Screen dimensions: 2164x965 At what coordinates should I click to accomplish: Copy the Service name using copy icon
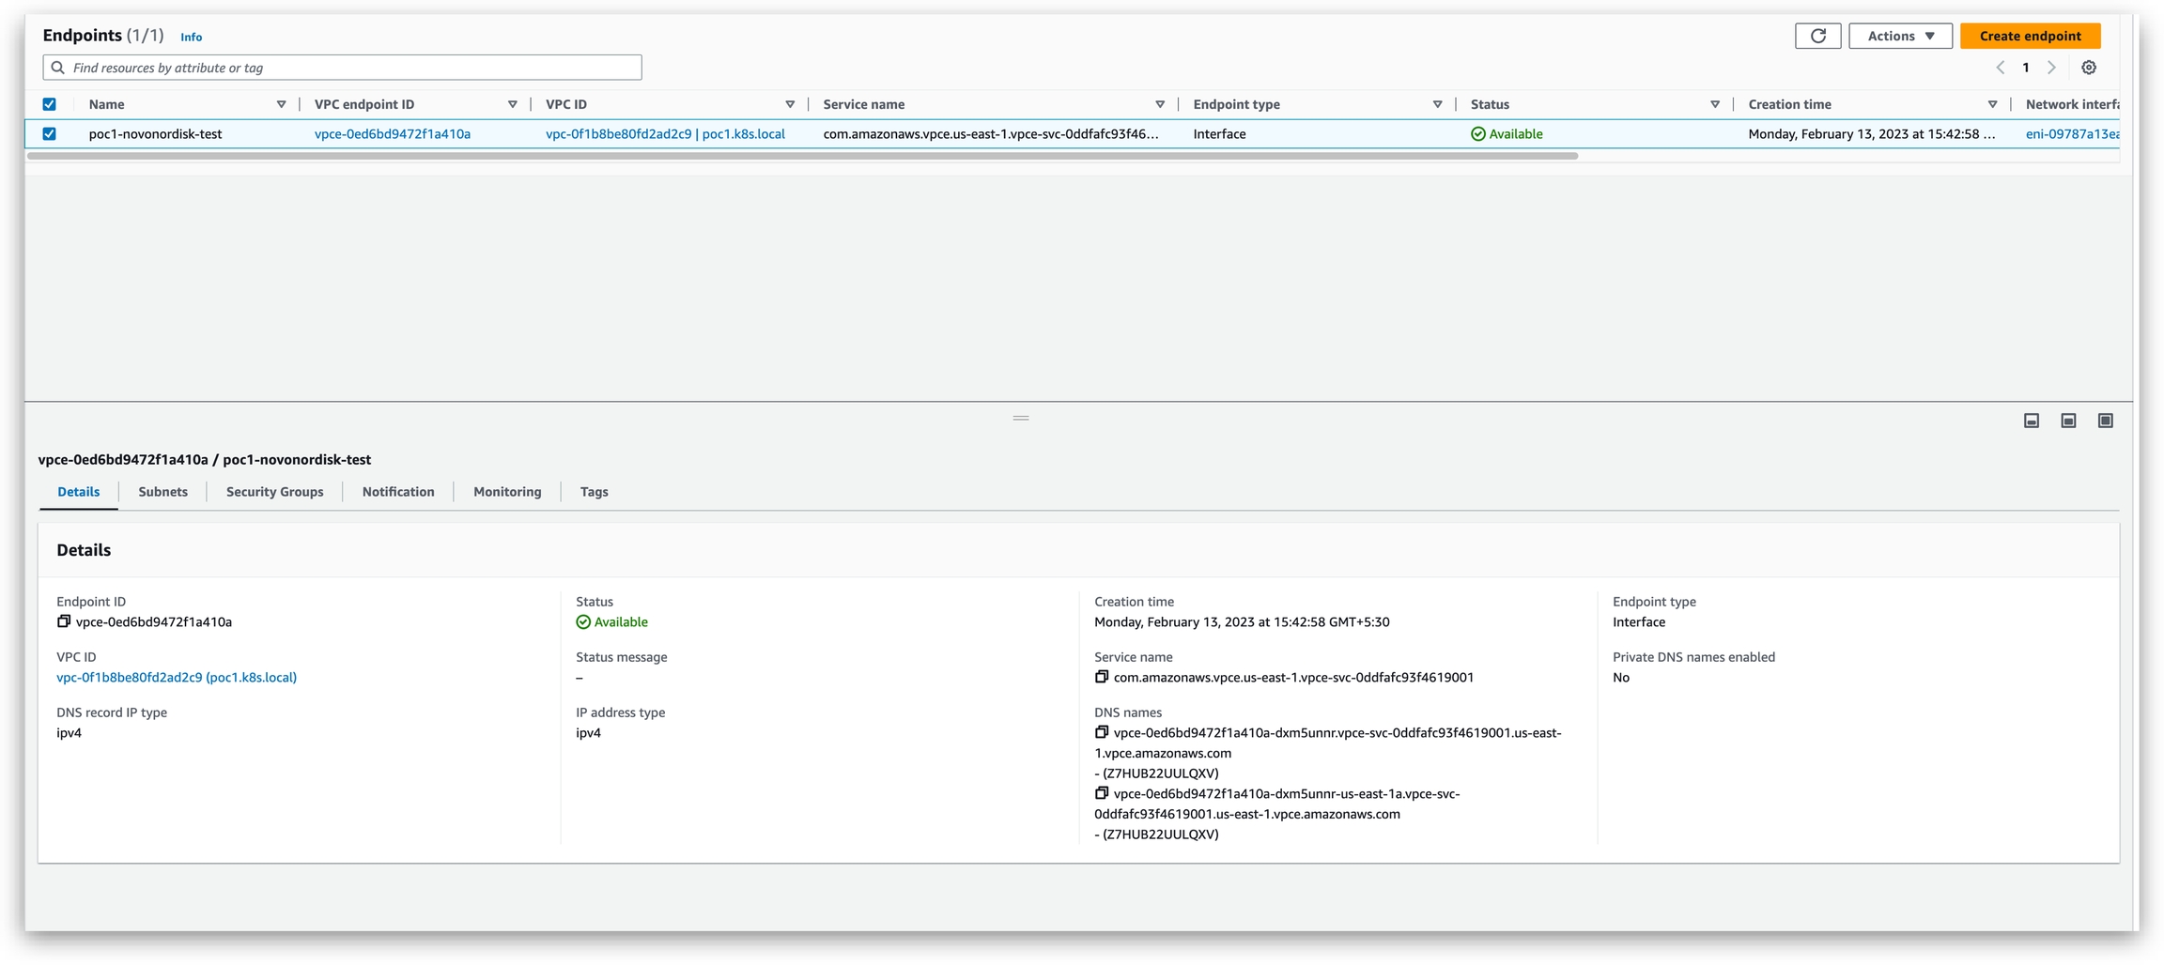tap(1102, 677)
